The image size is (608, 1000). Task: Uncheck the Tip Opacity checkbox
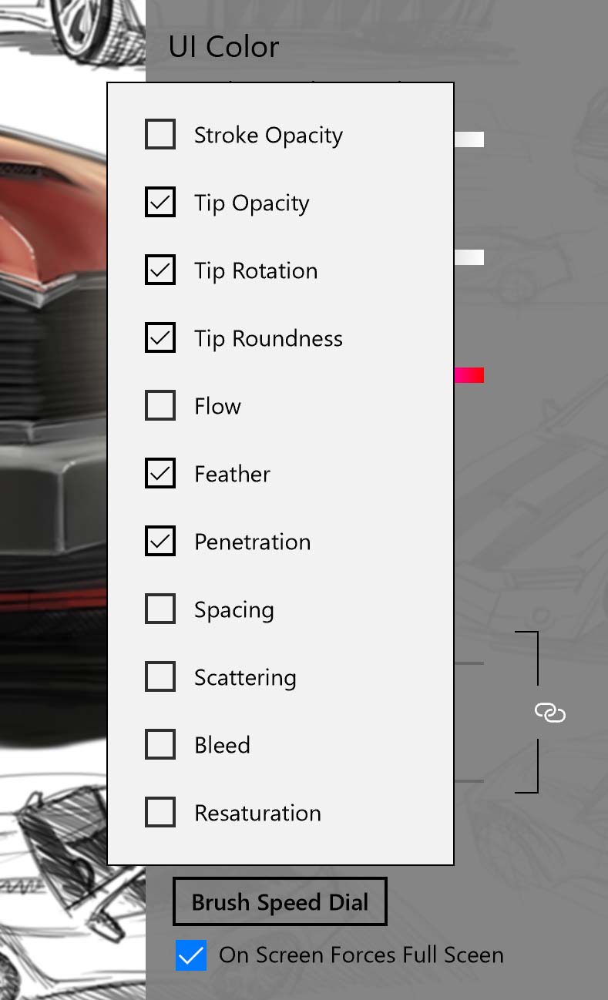[160, 202]
